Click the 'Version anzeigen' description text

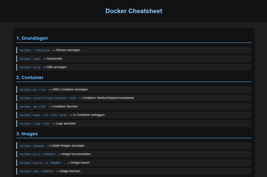pos(68,50)
